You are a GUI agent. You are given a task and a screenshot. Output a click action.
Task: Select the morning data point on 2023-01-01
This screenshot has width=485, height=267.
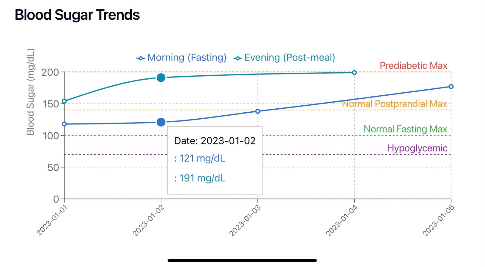tap(64, 124)
